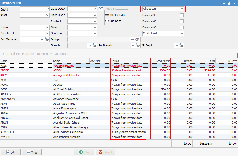This screenshot has height=156, width=238.
Task: Tick the Balance 90 checkbox
Action: (x=182, y=27)
